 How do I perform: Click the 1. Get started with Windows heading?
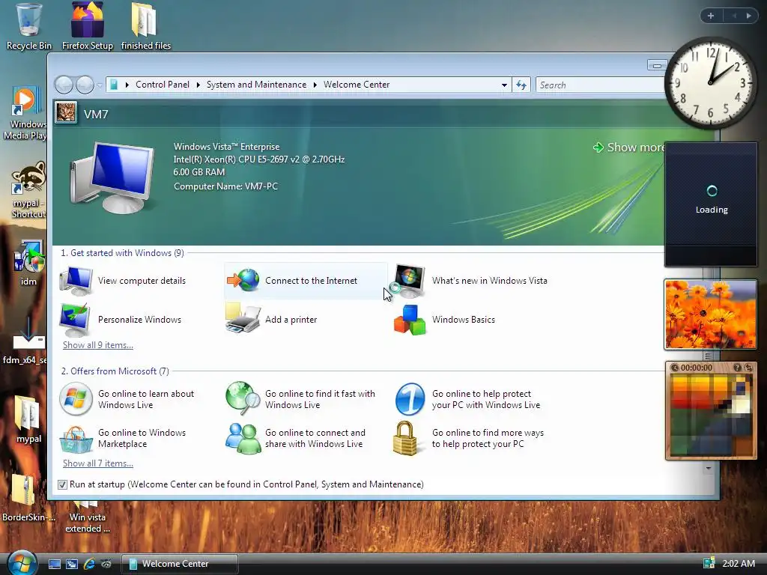(122, 253)
